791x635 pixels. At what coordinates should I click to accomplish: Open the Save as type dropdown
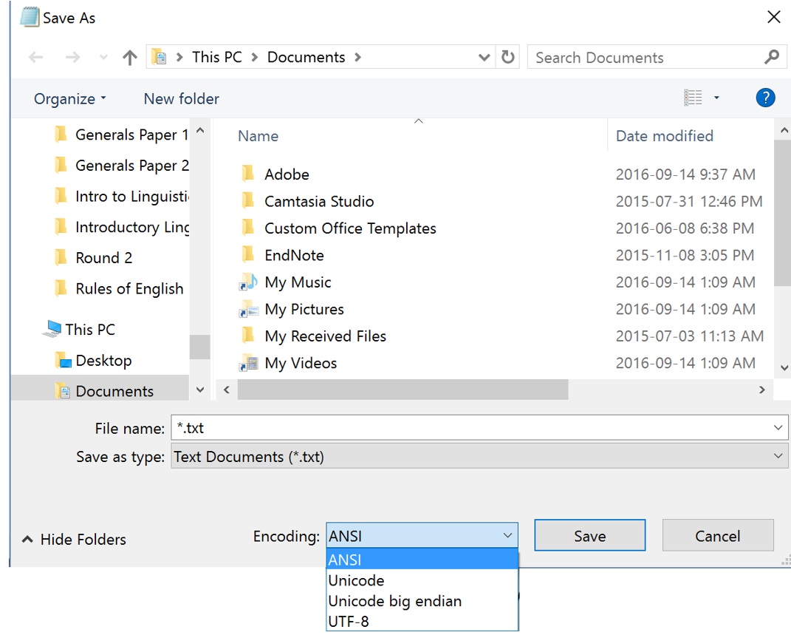click(x=777, y=456)
